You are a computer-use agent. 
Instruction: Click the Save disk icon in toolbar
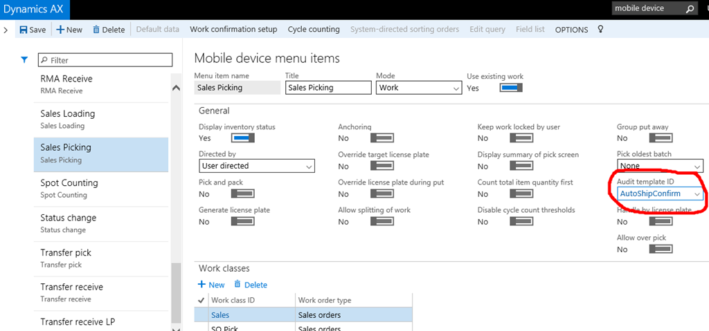point(24,30)
